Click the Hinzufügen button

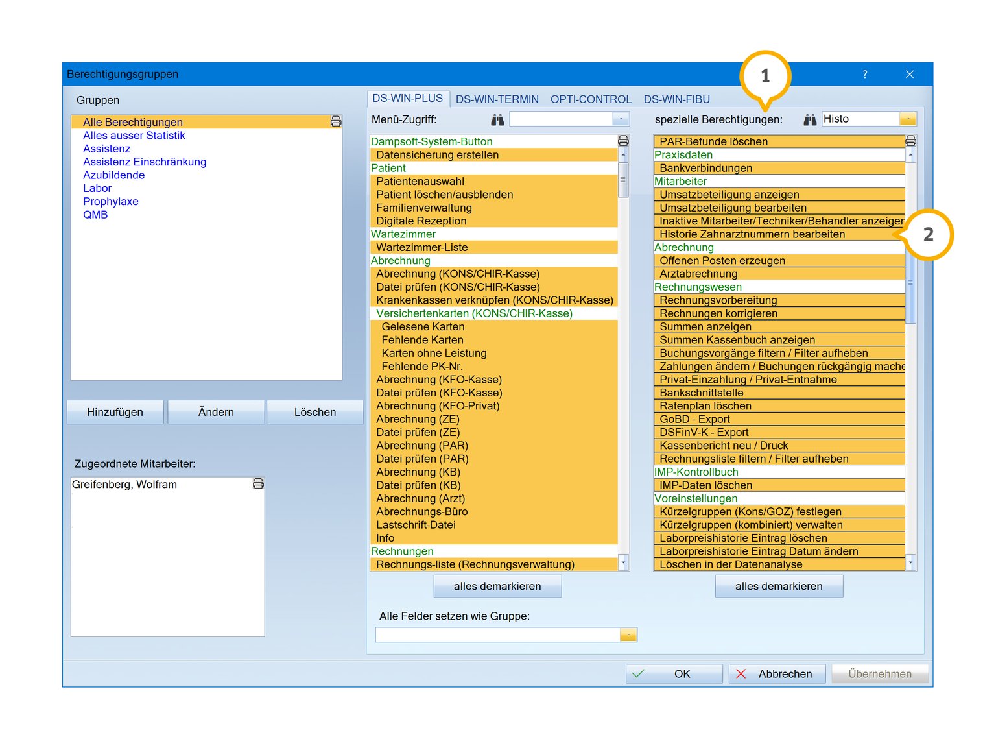(115, 412)
